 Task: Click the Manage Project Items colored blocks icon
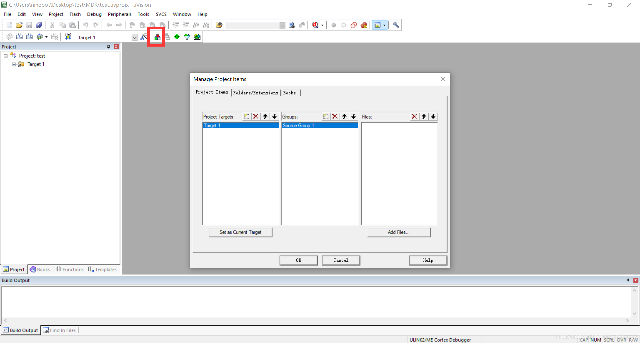pyautogui.click(x=157, y=37)
